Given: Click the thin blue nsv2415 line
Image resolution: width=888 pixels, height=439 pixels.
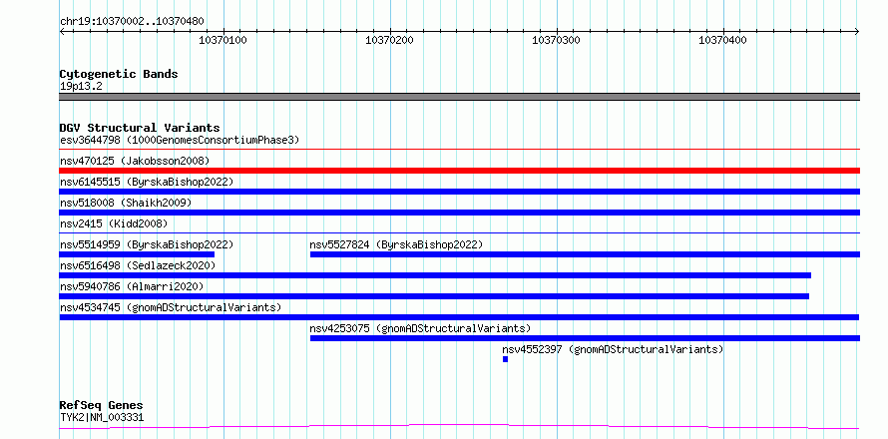Looking at the screenshot, I should [x=459, y=232].
